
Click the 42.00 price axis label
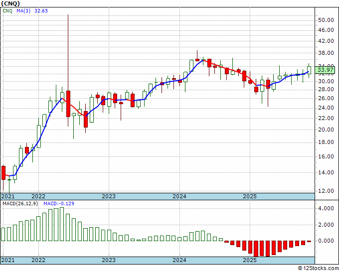point(326,41)
